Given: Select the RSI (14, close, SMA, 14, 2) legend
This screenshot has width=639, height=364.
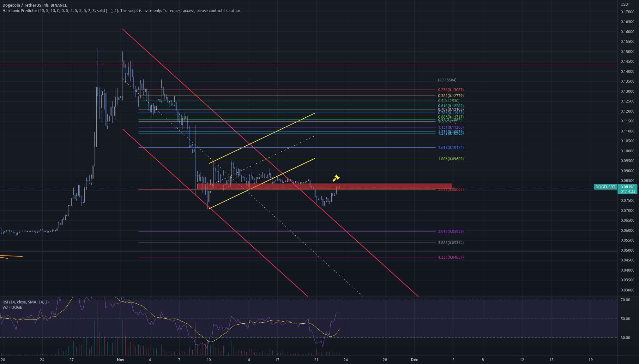Looking at the screenshot, I should click(26, 302).
